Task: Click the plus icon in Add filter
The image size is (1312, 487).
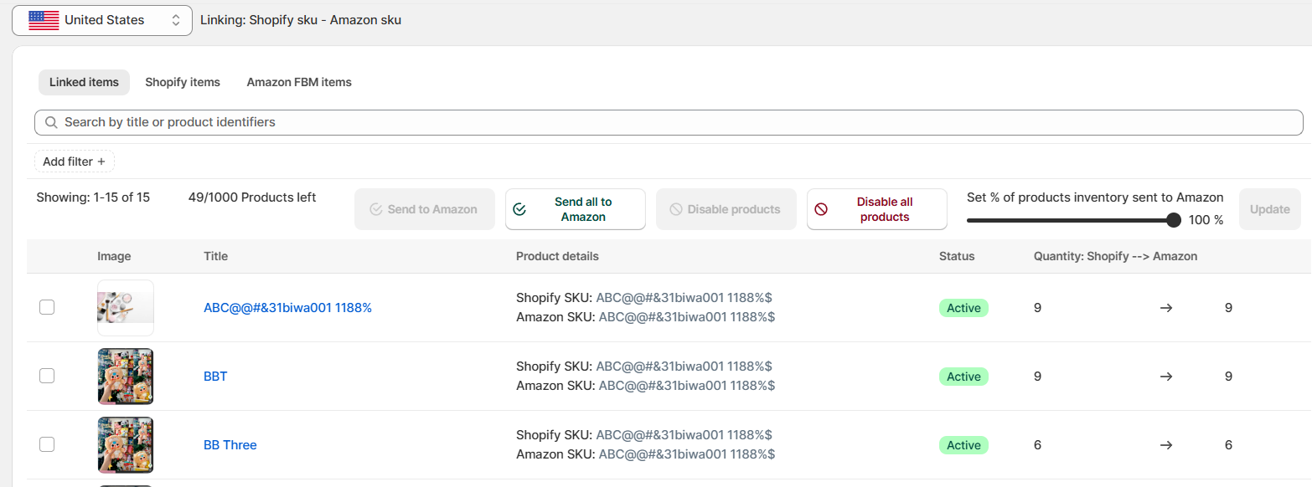Action: click(101, 161)
